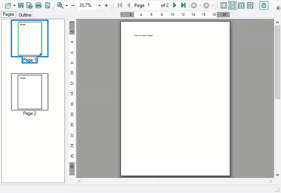Viewport: 281px width, 193px height.
Task: Click the page number input field
Action: click(x=152, y=5)
